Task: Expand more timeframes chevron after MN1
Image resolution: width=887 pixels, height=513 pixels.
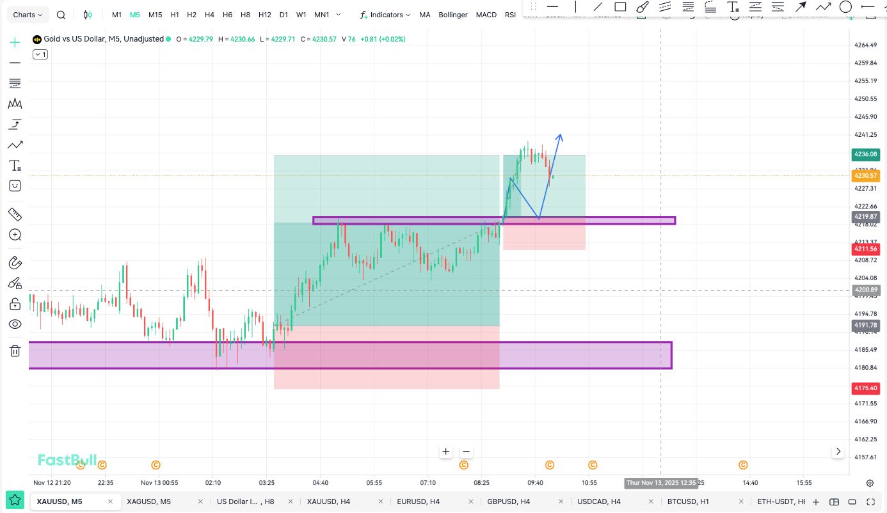Action: pyautogui.click(x=339, y=15)
